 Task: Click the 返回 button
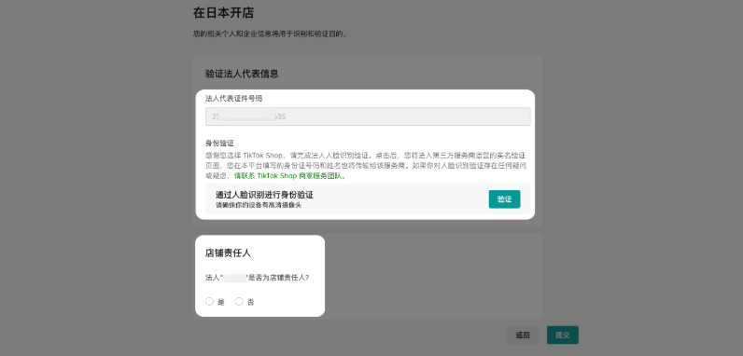tap(523, 335)
